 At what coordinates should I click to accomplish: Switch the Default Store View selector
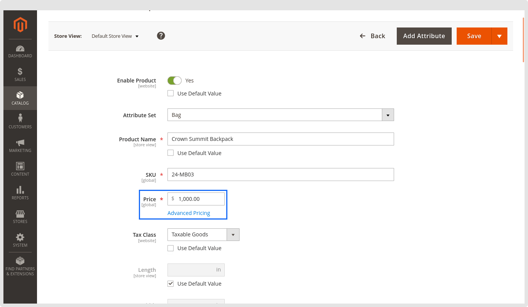coord(115,36)
